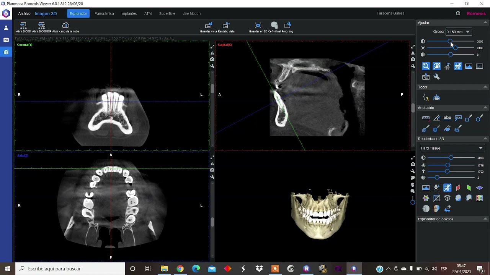Image resolution: width=490 pixels, height=275 pixels.
Task: Click the skull view icon in Renderizado 3D
Action: pos(436,209)
